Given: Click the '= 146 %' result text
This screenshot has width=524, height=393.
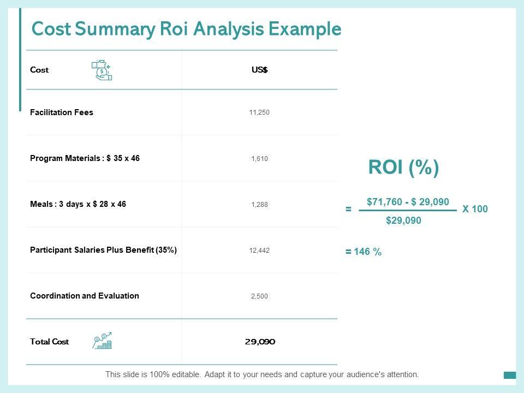Looking at the screenshot, I should pyautogui.click(x=364, y=252).
